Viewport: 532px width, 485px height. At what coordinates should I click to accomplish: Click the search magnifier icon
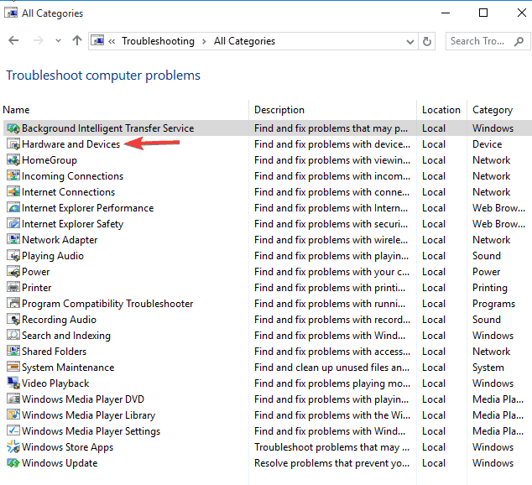point(519,42)
